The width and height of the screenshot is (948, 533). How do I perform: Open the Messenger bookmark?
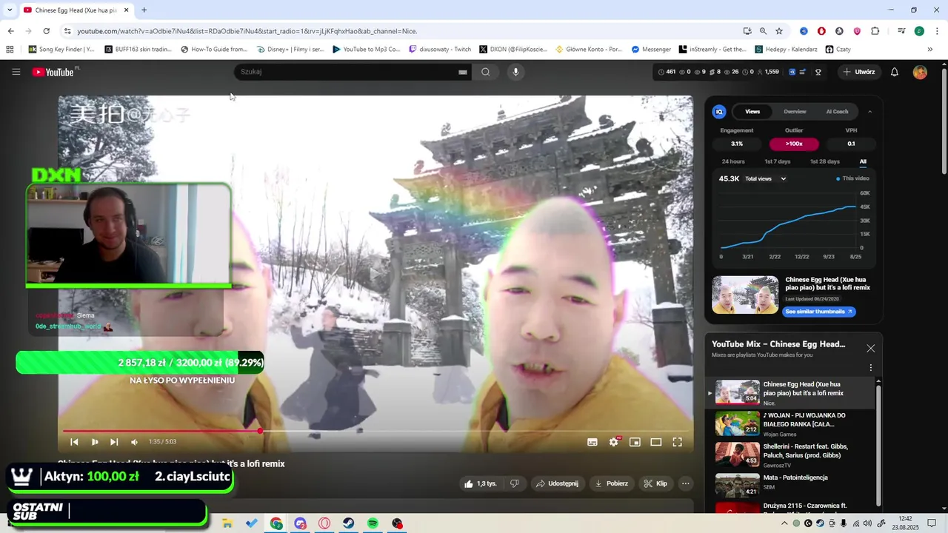[x=651, y=50]
